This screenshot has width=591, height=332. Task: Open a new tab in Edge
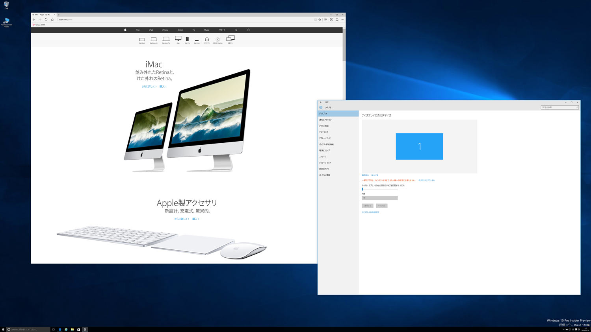[x=59, y=15]
